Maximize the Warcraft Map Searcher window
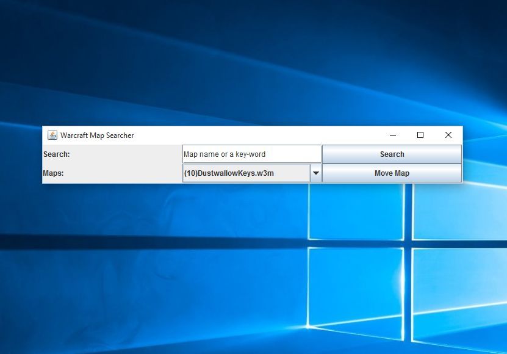The image size is (507, 354). [420, 135]
